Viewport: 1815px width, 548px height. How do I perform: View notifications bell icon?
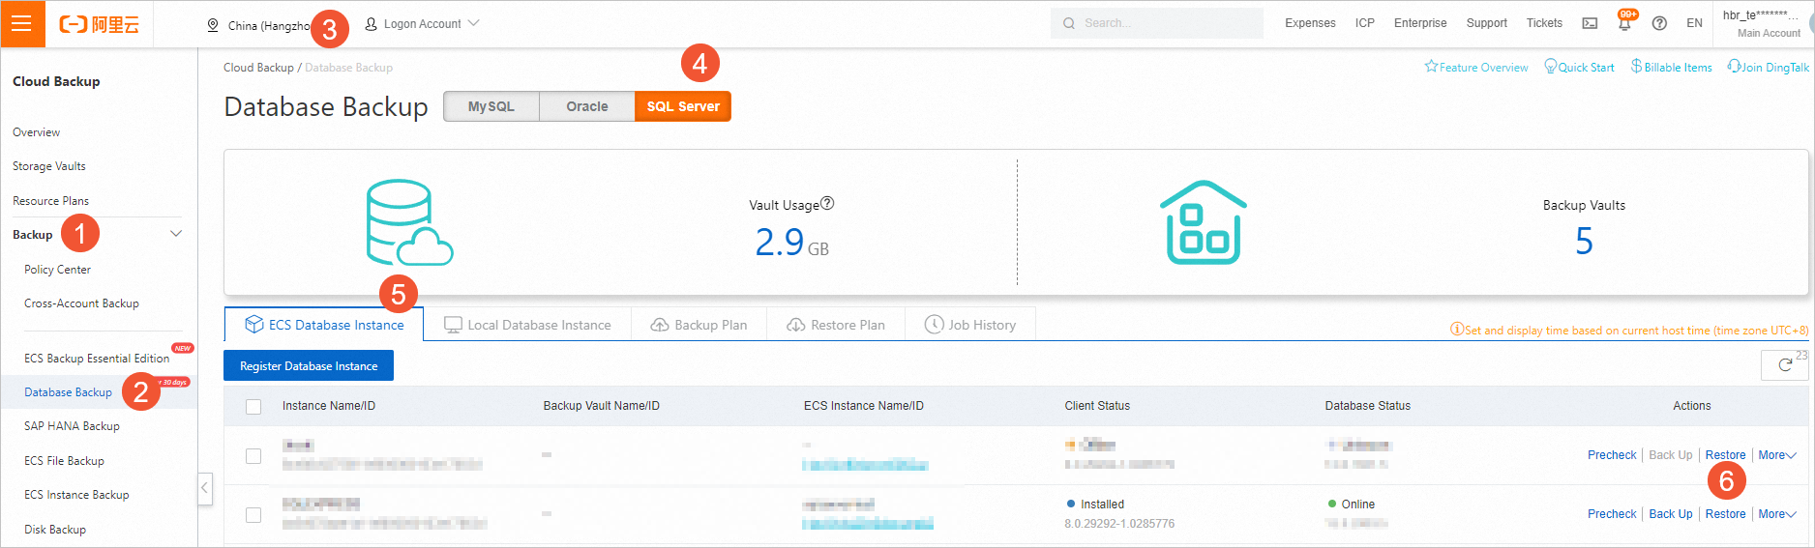tap(1624, 24)
